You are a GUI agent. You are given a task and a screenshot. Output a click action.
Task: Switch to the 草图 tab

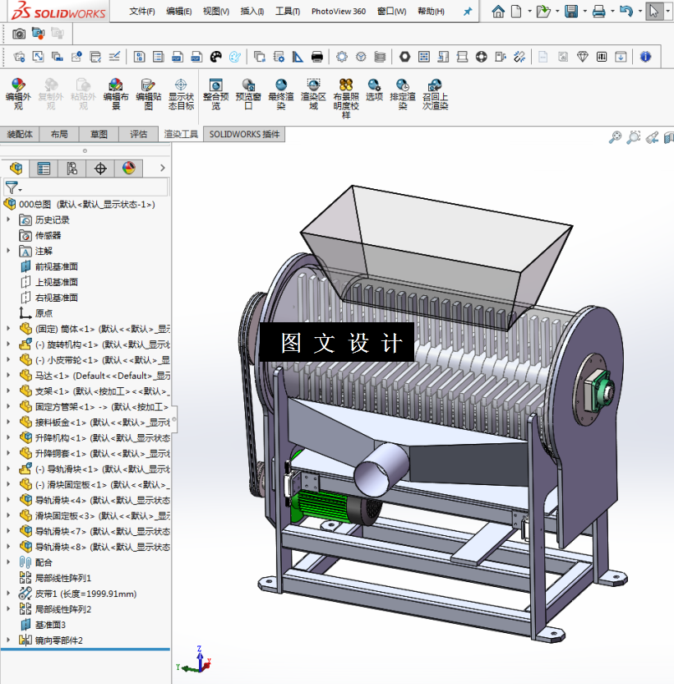tap(99, 134)
